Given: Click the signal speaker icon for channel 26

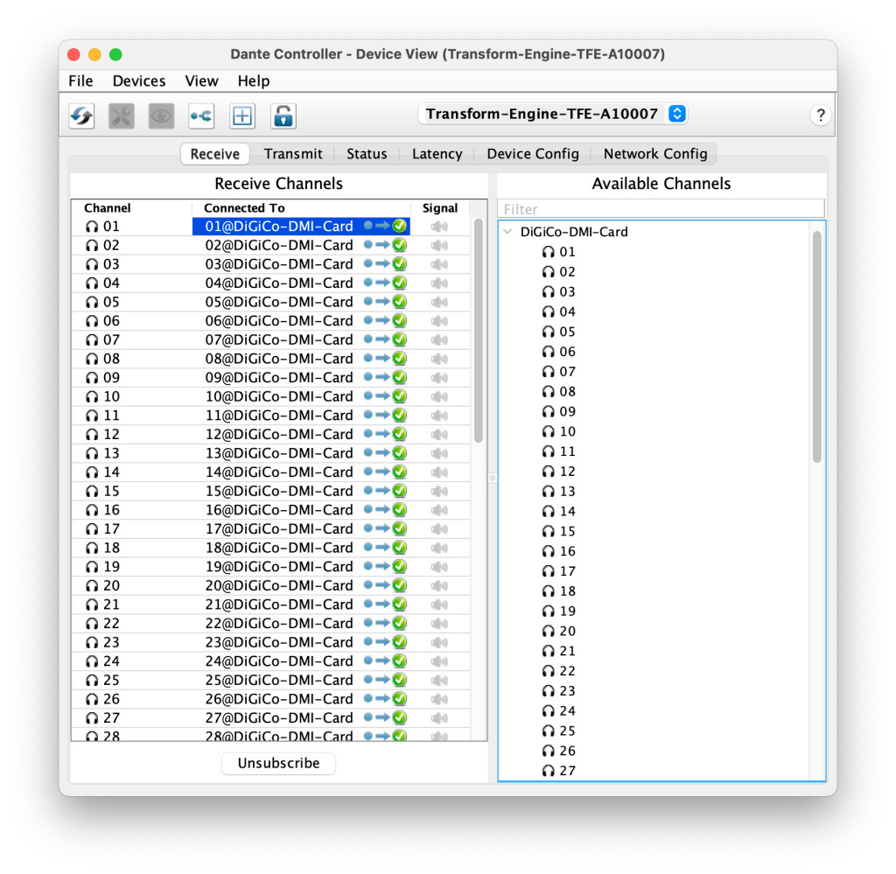Looking at the screenshot, I should [439, 699].
